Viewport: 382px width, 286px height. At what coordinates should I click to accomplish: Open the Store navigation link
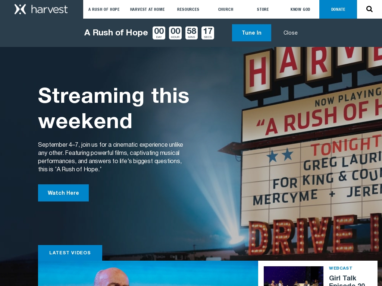(x=263, y=9)
